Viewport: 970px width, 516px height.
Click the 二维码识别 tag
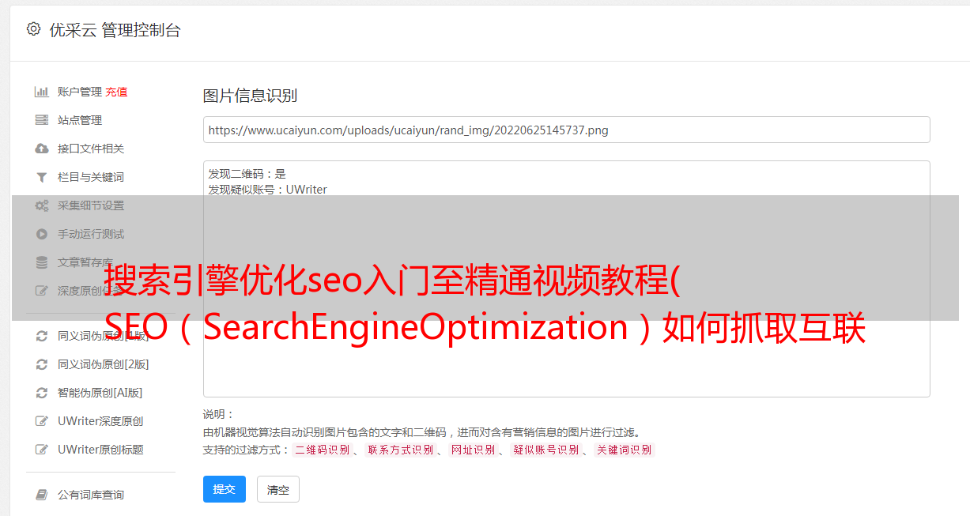pyautogui.click(x=322, y=450)
